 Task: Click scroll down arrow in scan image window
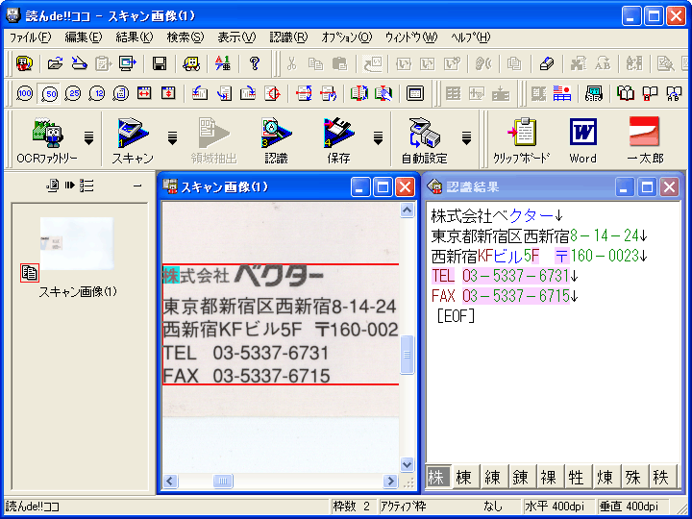tap(407, 464)
